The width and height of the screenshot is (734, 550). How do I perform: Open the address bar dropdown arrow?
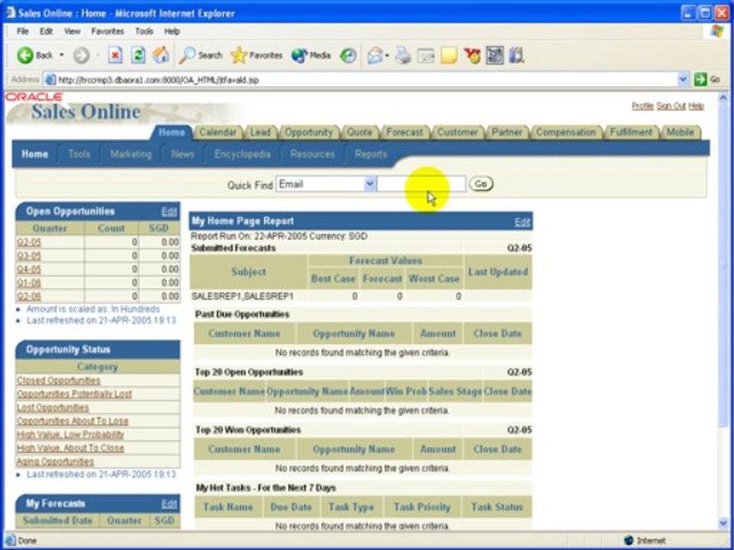point(683,79)
